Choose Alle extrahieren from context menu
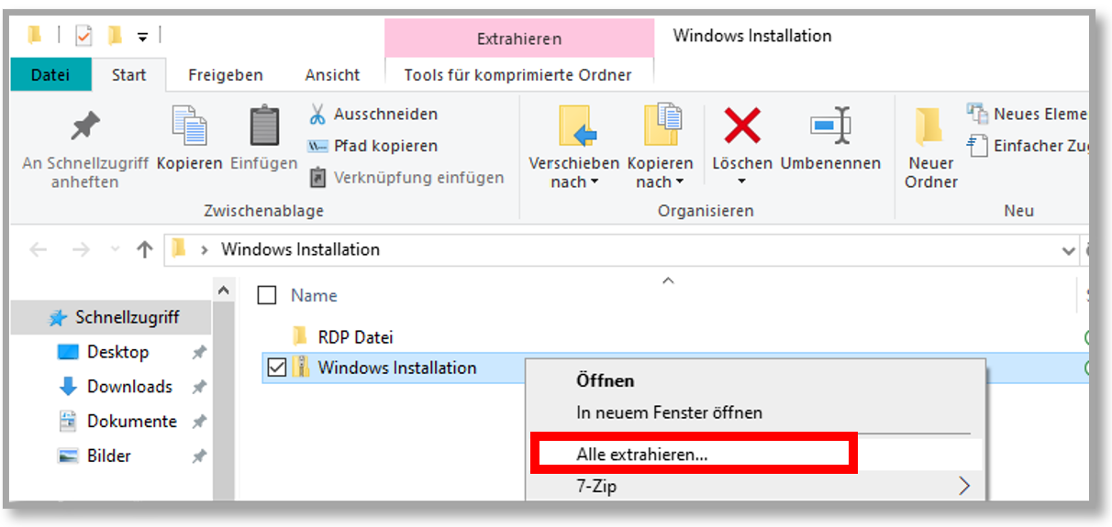This screenshot has height=527, width=1112. coord(641,454)
